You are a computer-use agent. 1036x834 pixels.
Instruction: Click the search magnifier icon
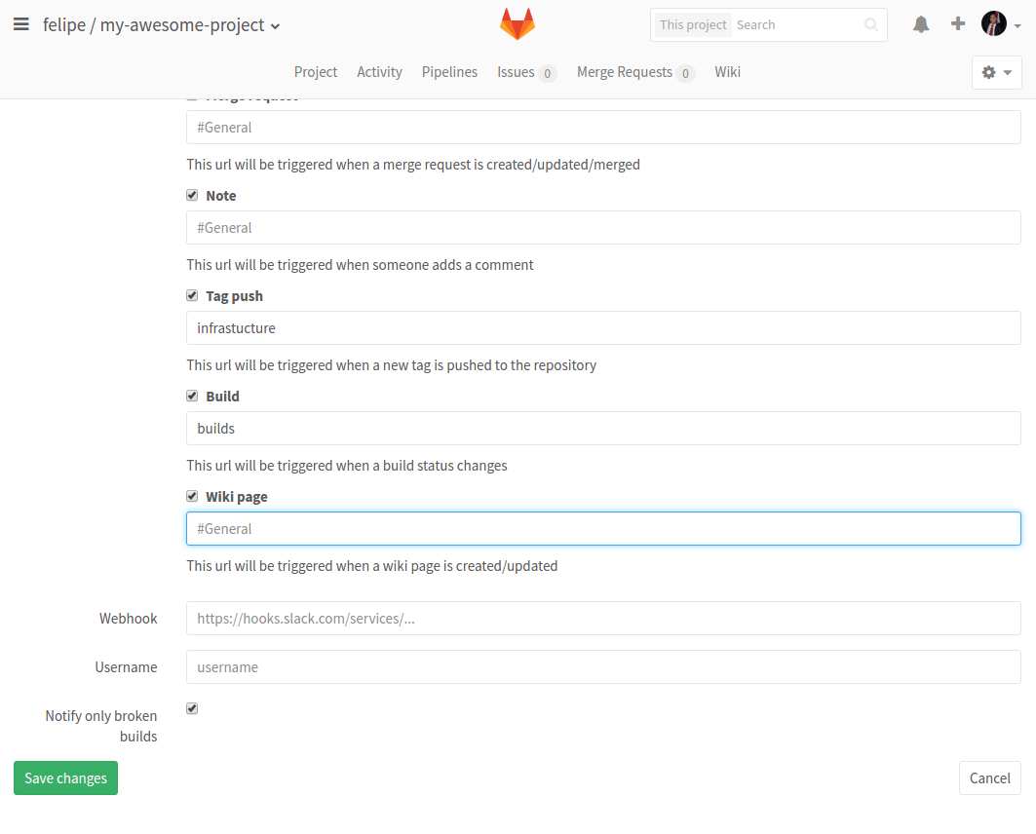click(x=870, y=24)
